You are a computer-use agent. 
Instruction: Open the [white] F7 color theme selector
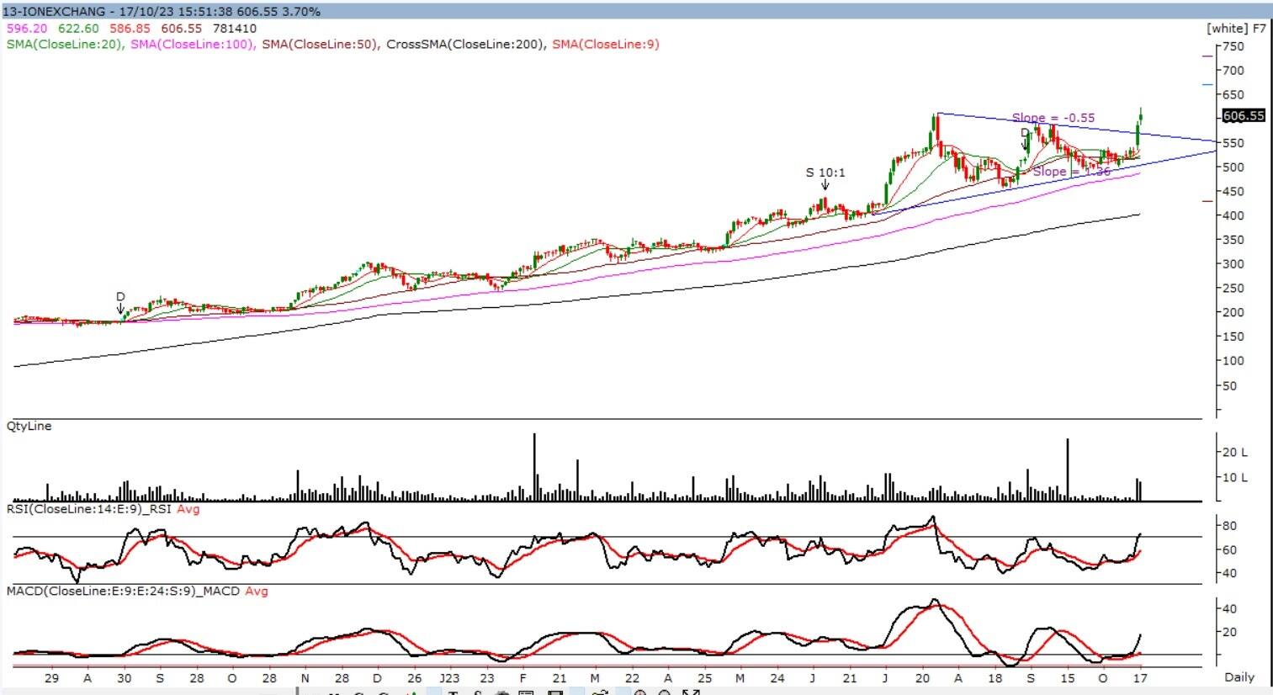(x=1235, y=28)
